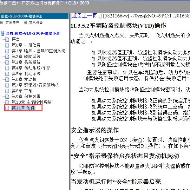The image size is (190, 190).
Task: Open 序言 tree item
Action: pos(16,39)
